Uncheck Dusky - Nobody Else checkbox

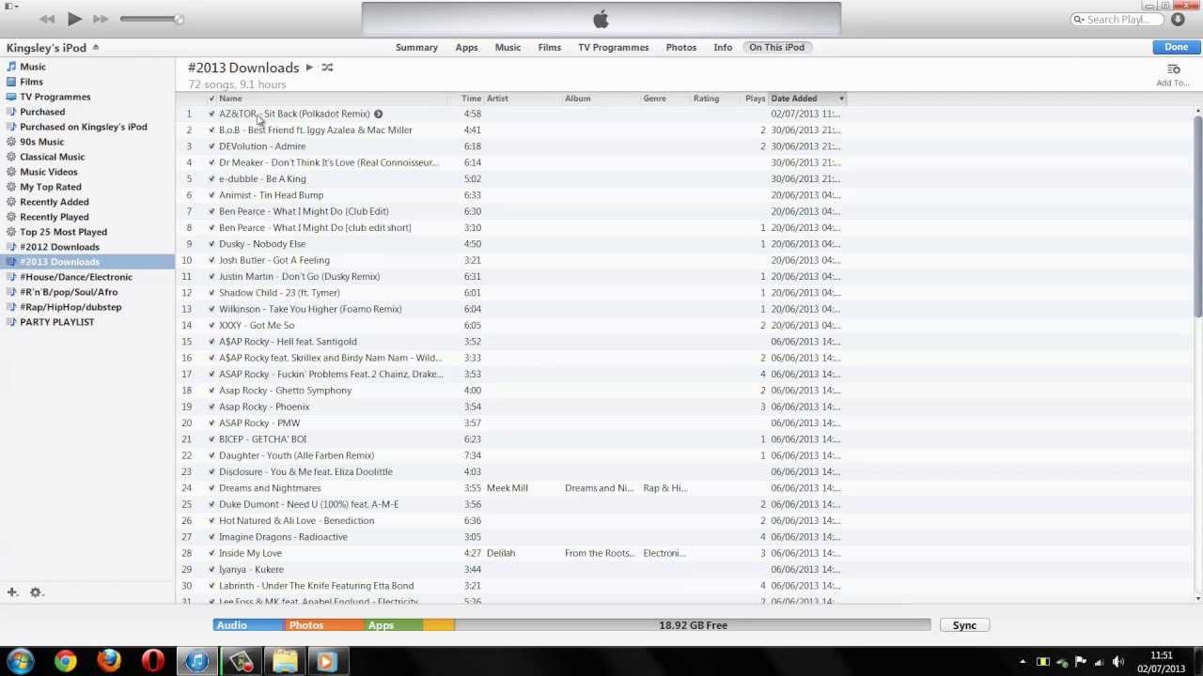pos(211,244)
